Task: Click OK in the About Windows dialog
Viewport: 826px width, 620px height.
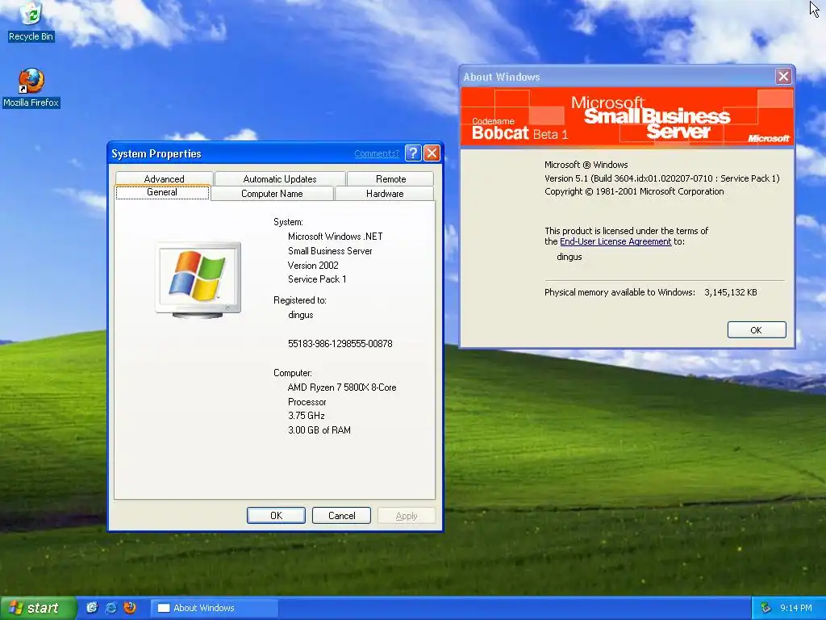Action: coord(757,330)
